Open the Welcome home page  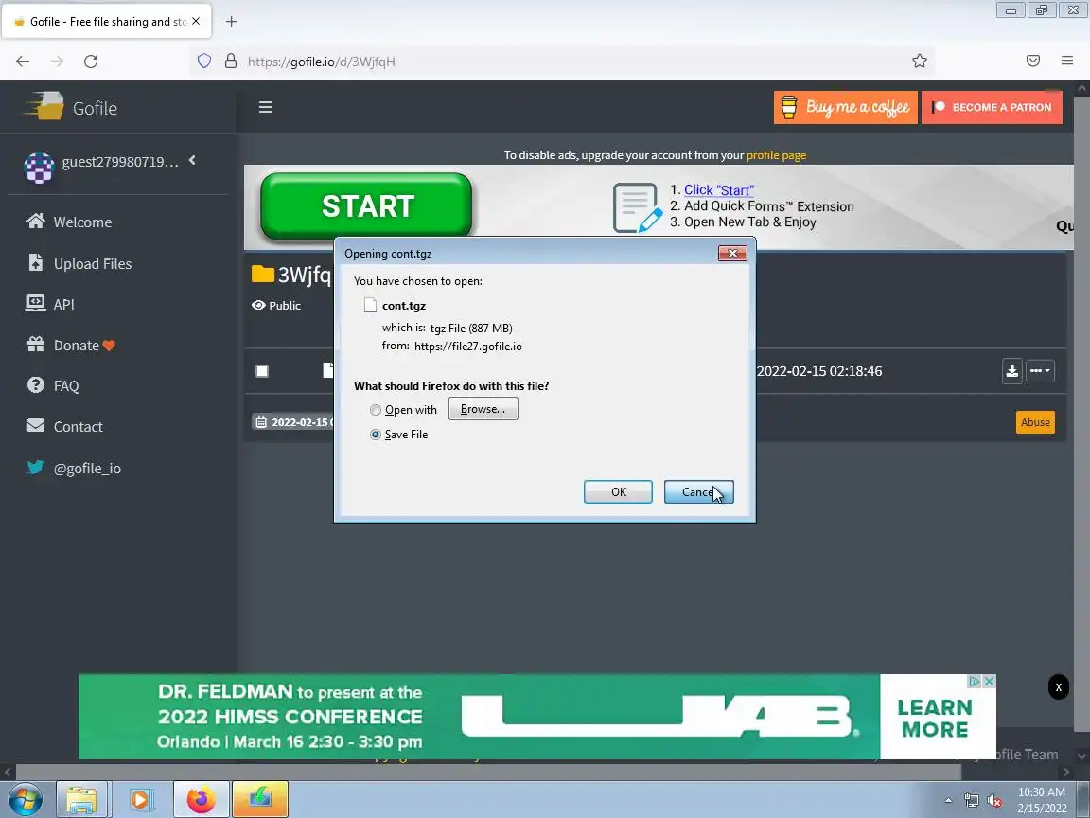coord(69,222)
